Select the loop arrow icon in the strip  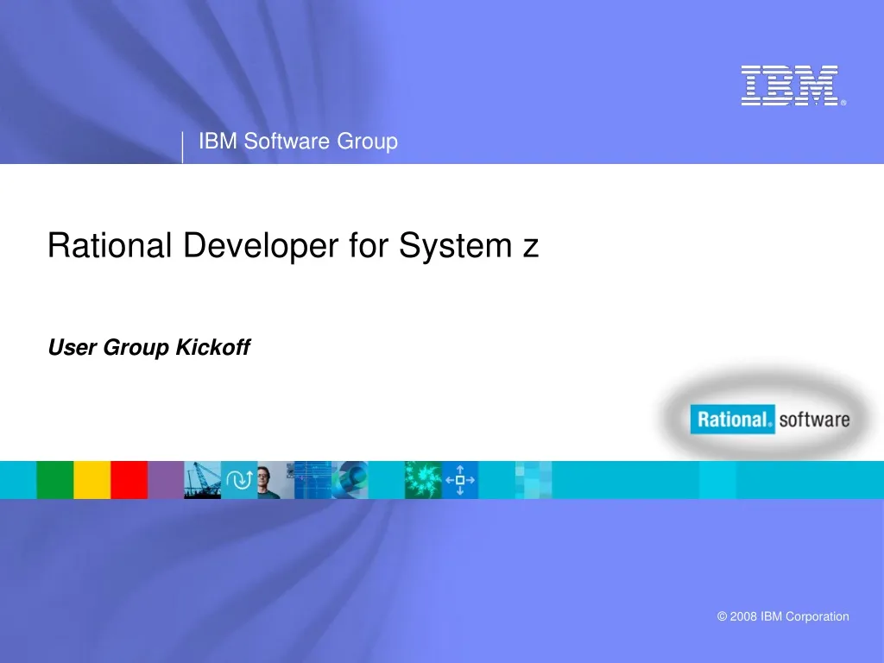tap(239, 480)
